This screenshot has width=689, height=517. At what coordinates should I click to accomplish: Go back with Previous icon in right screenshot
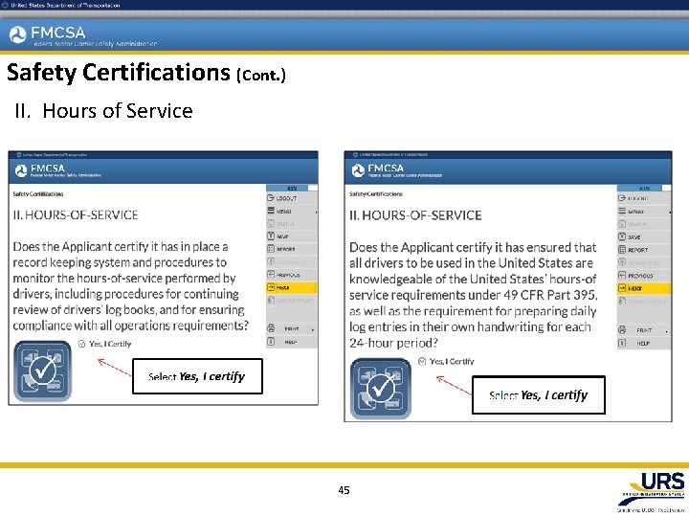click(622, 275)
